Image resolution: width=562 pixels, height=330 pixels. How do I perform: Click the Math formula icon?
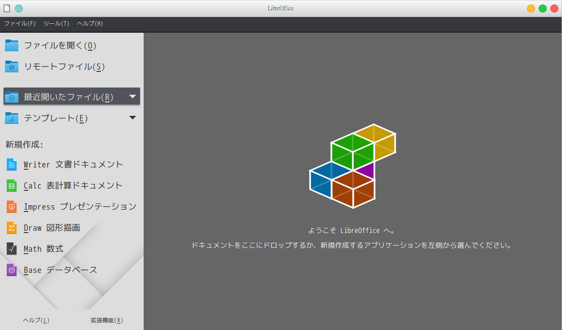pos(12,249)
